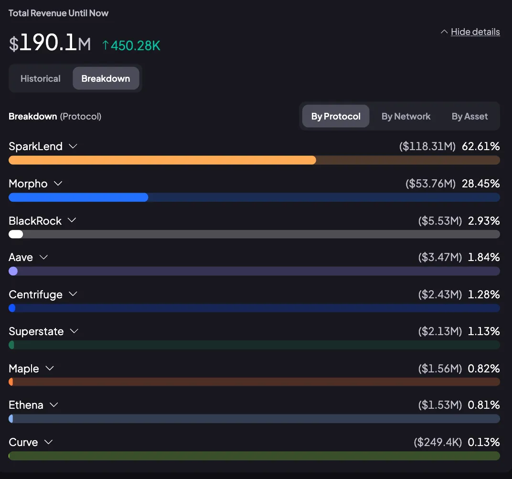Viewport: 512px width, 479px height.
Task: Expand the Maple row chevron
Action: [x=50, y=368]
